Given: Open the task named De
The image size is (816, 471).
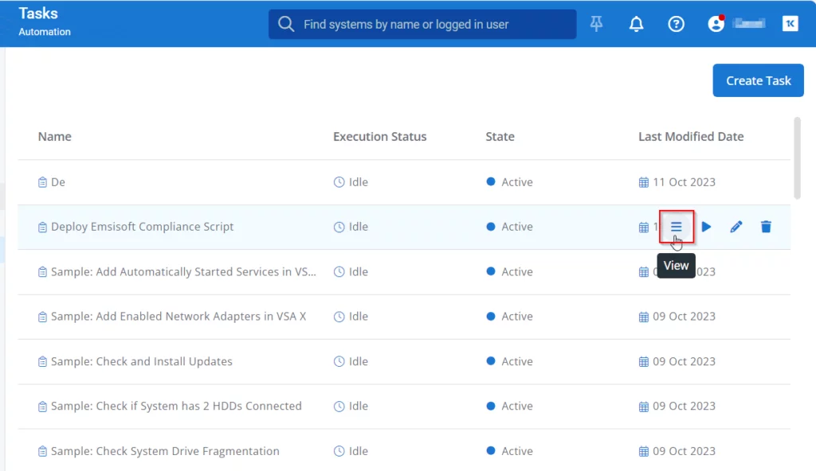Looking at the screenshot, I should (x=58, y=182).
